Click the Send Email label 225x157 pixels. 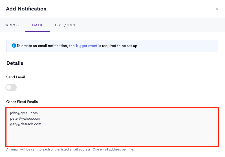coord(16,77)
